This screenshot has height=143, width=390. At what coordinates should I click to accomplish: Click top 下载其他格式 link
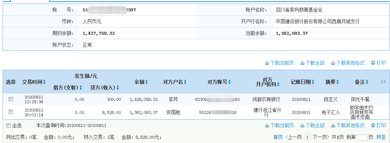point(348,63)
